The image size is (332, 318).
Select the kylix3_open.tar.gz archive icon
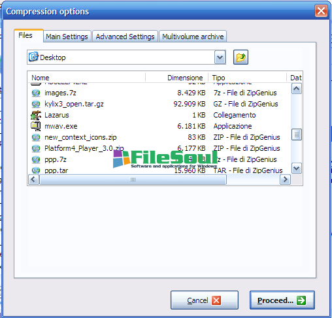pyautogui.click(x=36, y=104)
